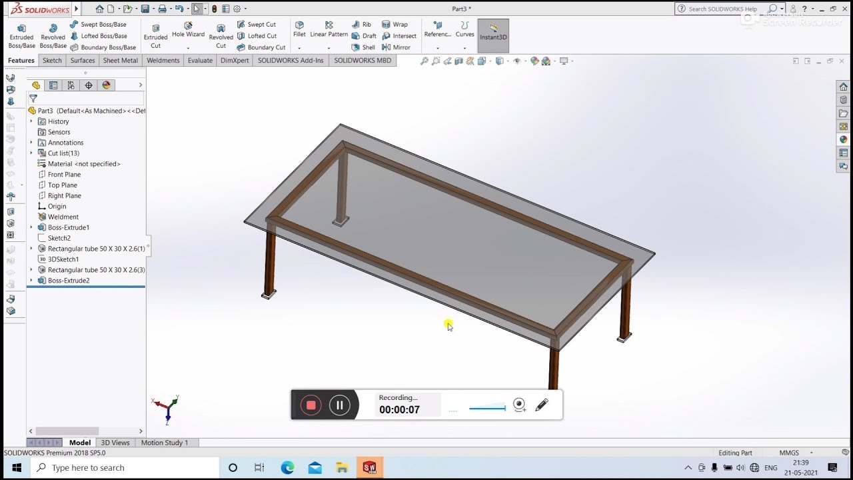853x480 pixels.
Task: Expand the Boss-Extrude1 feature
Action: [x=31, y=227]
